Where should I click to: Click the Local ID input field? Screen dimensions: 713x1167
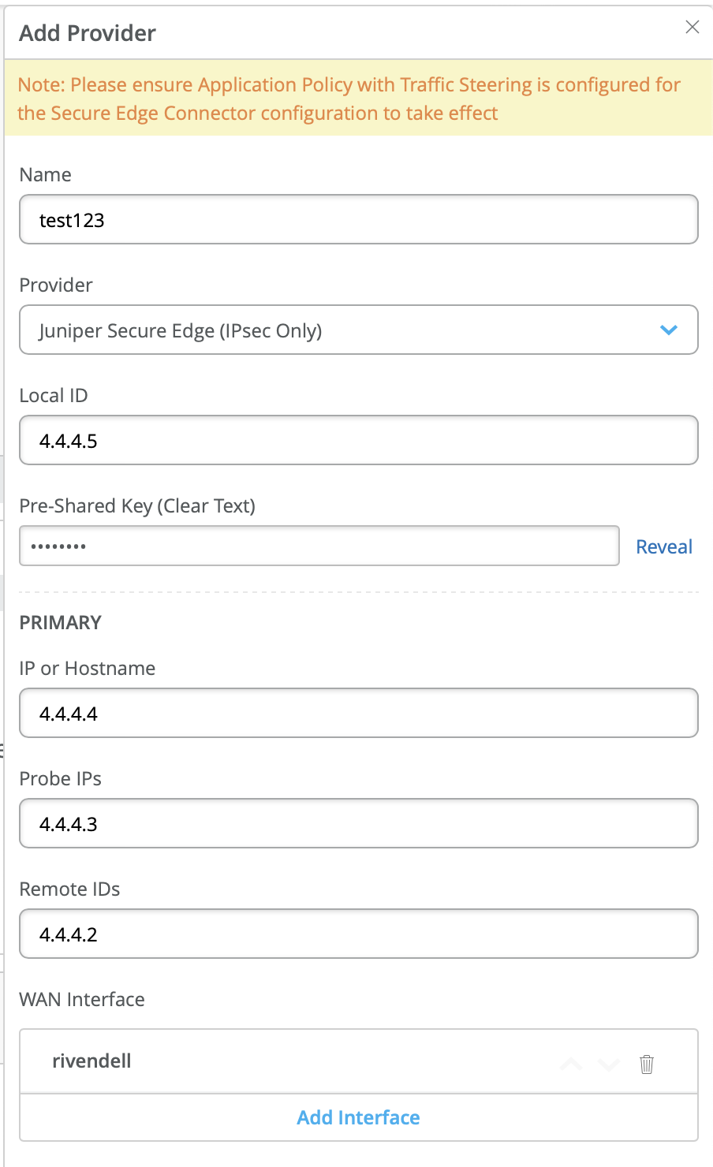pos(358,441)
